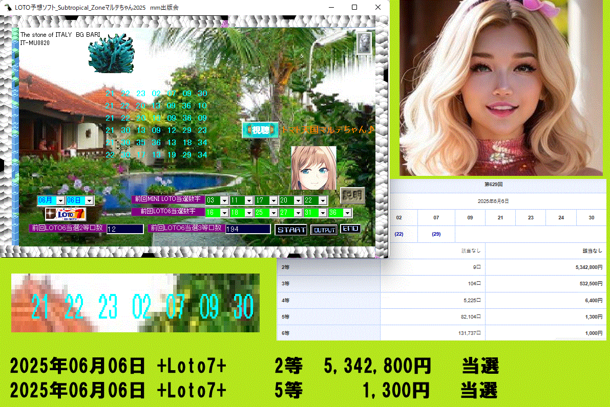Click the bonus number (22) in results table
The height and width of the screenshot is (407, 610).
(399, 234)
